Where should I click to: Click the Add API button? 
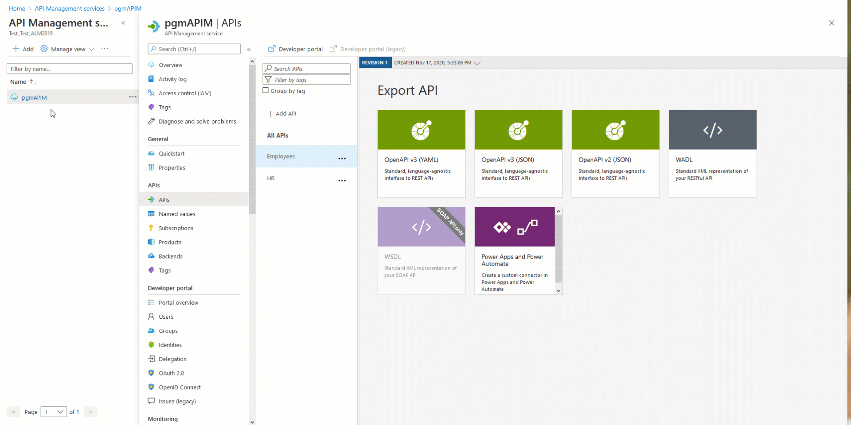pos(282,114)
